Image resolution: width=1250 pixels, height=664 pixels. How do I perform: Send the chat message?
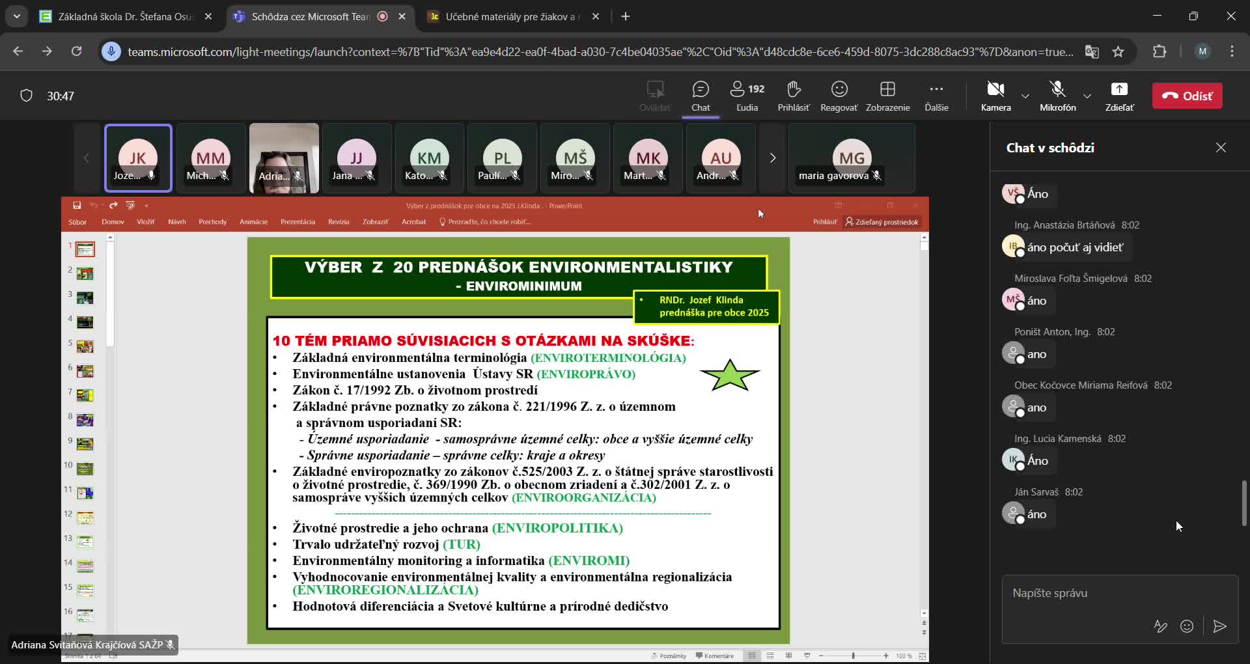(1219, 626)
